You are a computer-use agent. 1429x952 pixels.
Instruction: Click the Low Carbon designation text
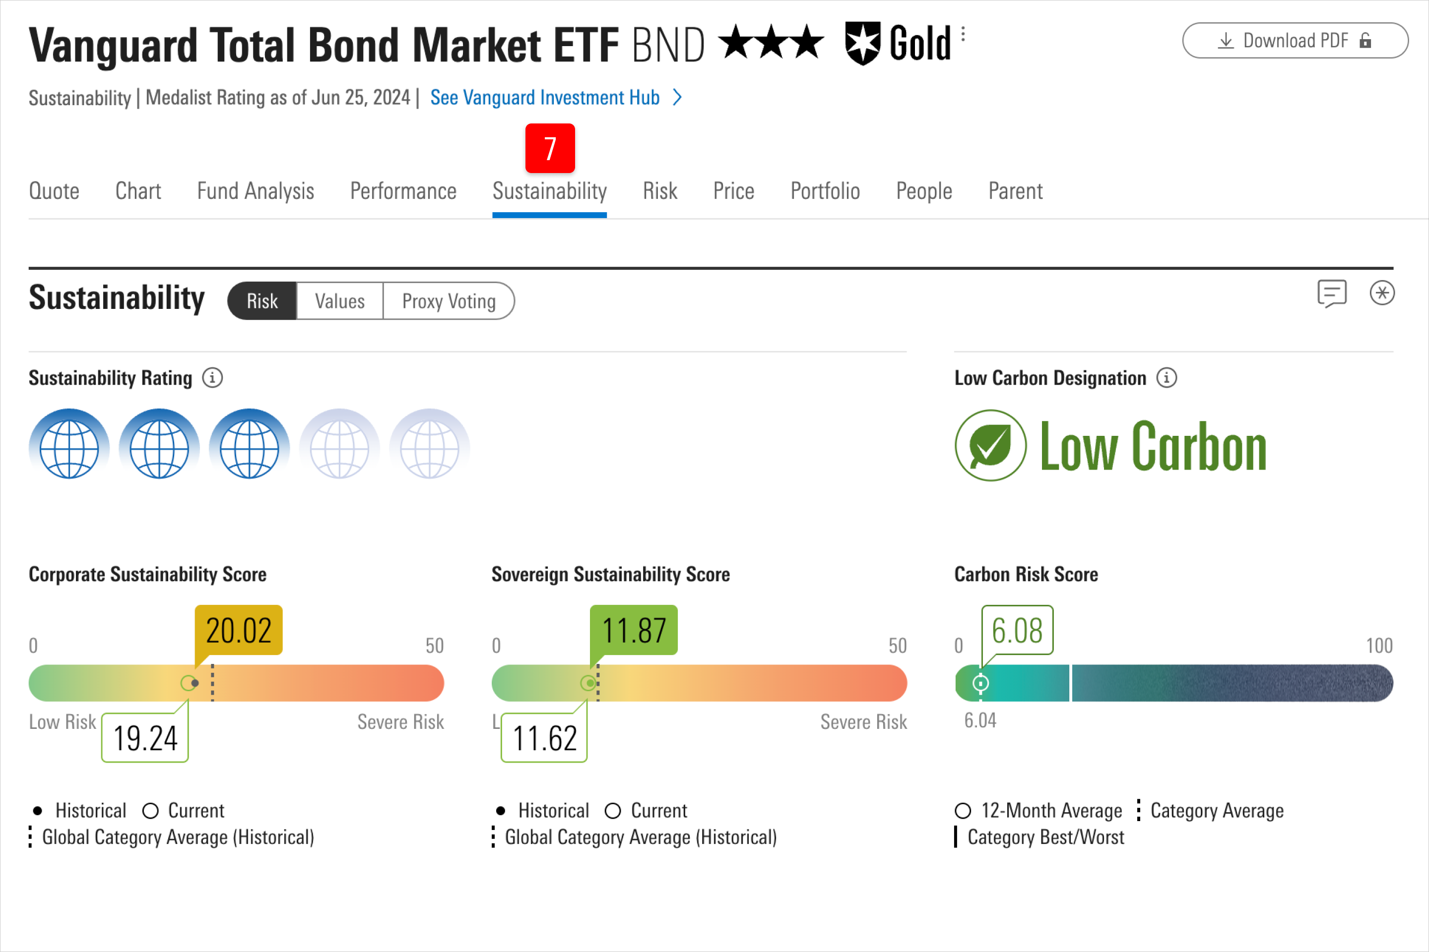tap(1153, 446)
